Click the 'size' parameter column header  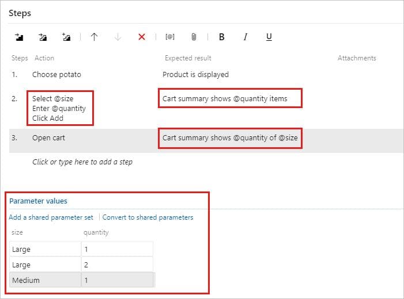click(17, 232)
